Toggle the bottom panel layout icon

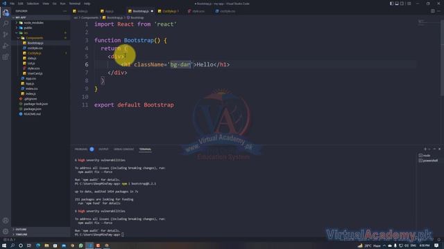pos(397,3)
